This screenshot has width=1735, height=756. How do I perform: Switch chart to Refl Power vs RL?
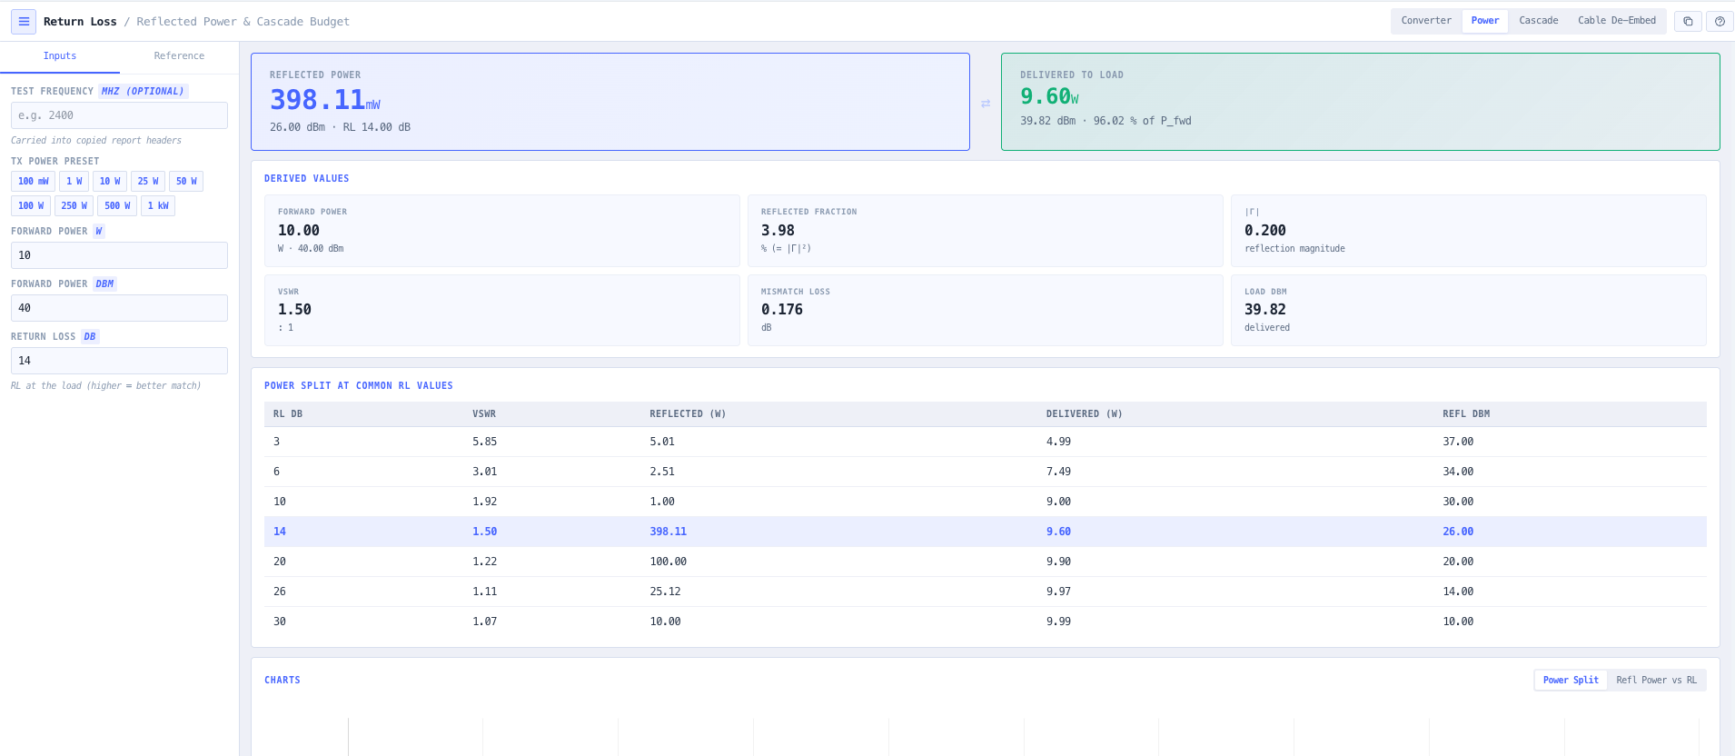[1656, 680]
